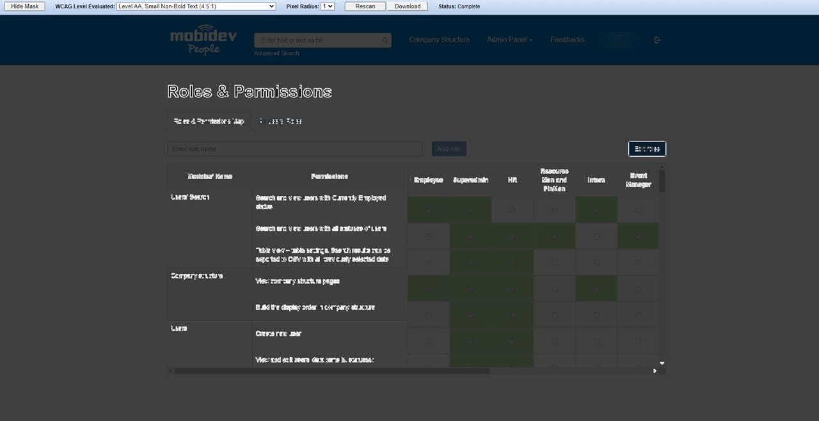Toggle Event Manager checkbox for all statuses search

638,236
